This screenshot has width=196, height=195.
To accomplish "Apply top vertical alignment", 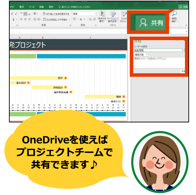I will (x=21, y=13).
